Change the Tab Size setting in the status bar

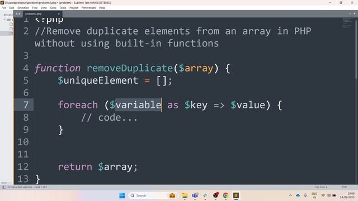(321, 187)
